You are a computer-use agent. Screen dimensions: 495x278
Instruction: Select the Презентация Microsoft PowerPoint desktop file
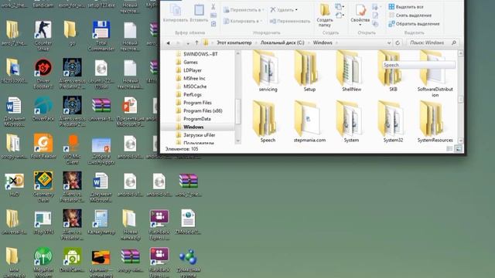coord(130,111)
